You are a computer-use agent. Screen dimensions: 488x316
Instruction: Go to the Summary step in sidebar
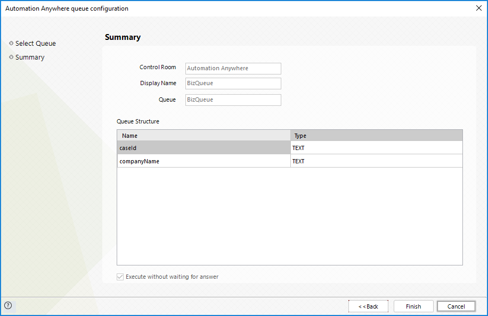click(30, 57)
